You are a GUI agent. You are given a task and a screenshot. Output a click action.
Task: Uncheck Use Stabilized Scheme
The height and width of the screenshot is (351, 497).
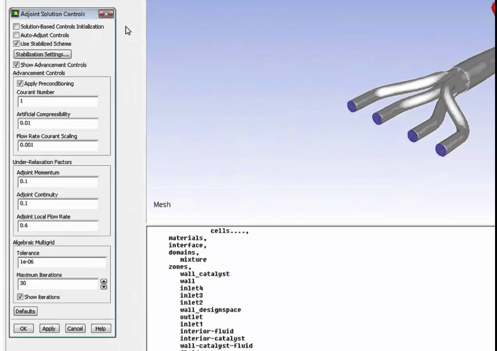[16, 44]
